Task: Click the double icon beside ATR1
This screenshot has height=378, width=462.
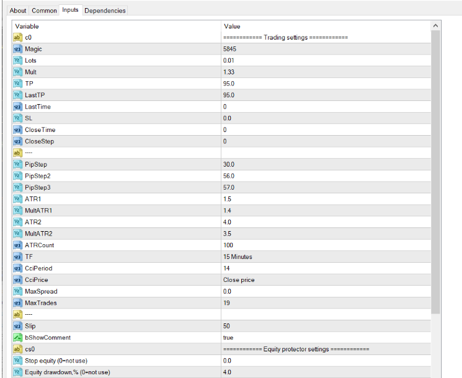Action: click(18, 199)
